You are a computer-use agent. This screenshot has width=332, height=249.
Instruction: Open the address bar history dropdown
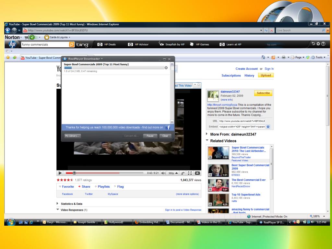click(x=261, y=30)
